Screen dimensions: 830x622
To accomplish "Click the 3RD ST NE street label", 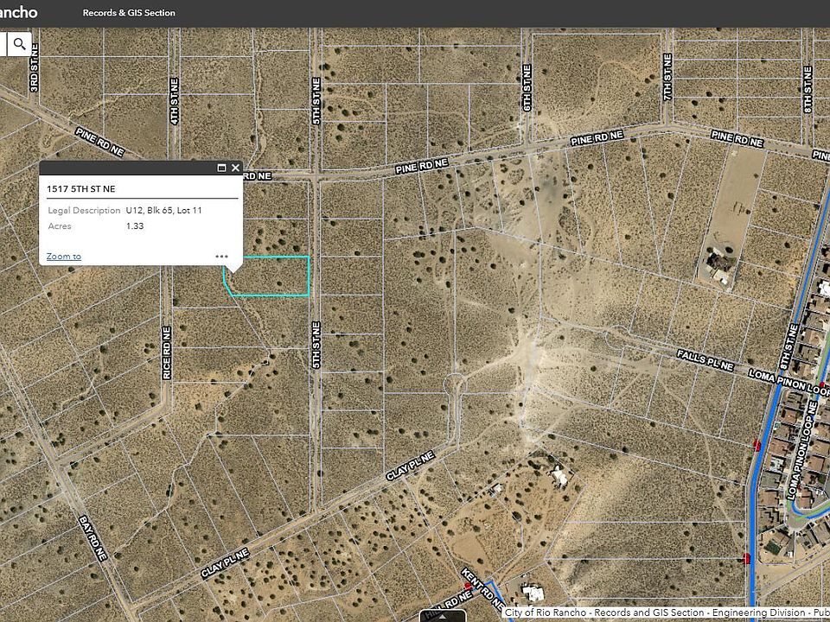I will coord(35,78).
